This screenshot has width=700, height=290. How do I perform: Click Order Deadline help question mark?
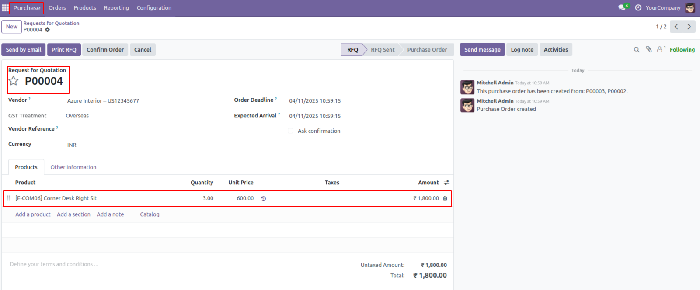pos(276,99)
